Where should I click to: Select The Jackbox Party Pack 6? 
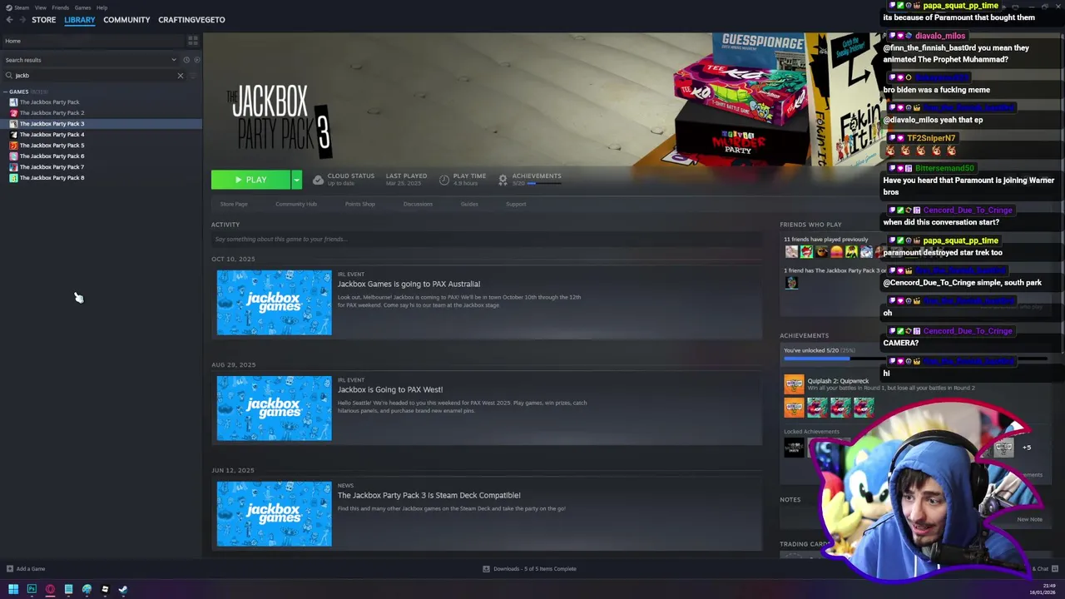click(x=52, y=156)
